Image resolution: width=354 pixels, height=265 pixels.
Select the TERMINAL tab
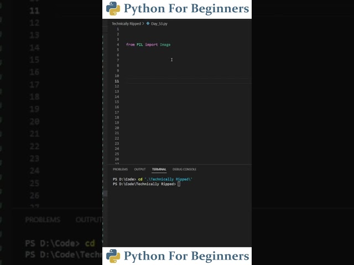pos(159,169)
